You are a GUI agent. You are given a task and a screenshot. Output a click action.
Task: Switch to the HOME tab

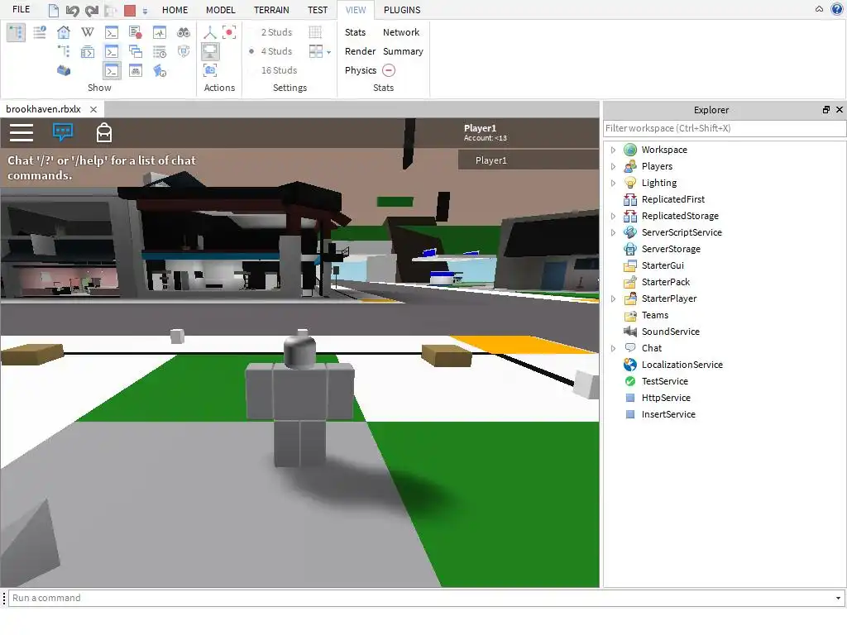tap(175, 10)
